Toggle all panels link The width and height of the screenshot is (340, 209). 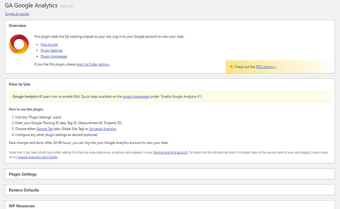tap(17, 14)
